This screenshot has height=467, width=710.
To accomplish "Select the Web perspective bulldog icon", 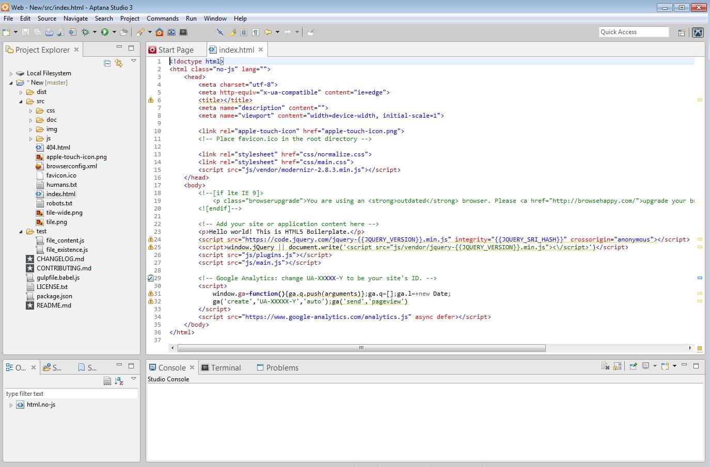I will 698,32.
